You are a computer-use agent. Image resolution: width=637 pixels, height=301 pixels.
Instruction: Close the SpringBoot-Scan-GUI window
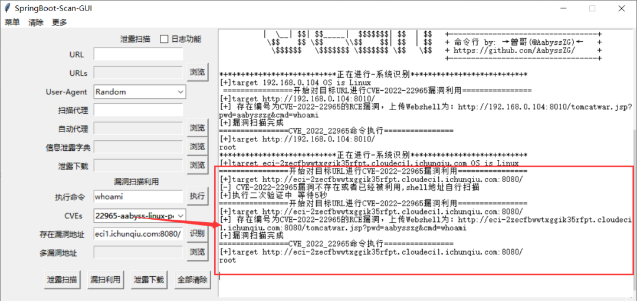pos(620,8)
